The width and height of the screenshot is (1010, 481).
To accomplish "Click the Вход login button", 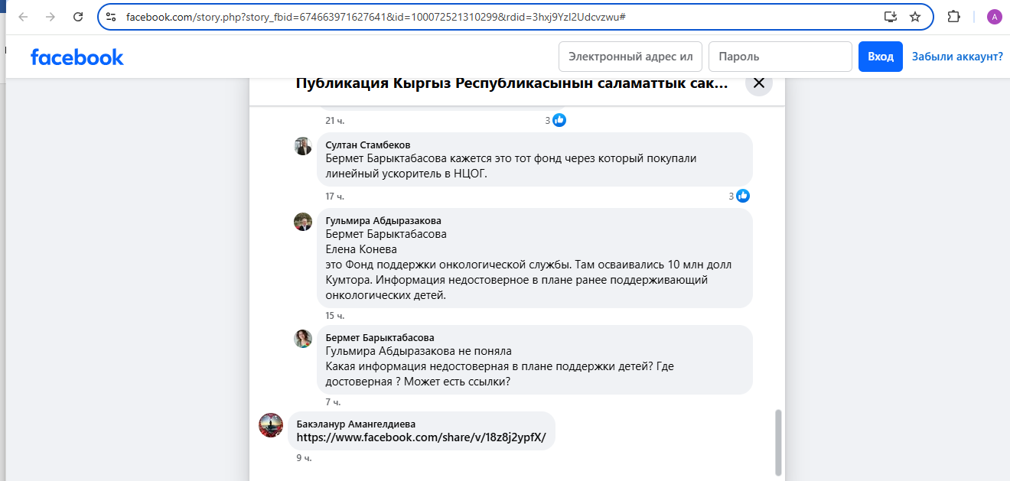I will (880, 57).
